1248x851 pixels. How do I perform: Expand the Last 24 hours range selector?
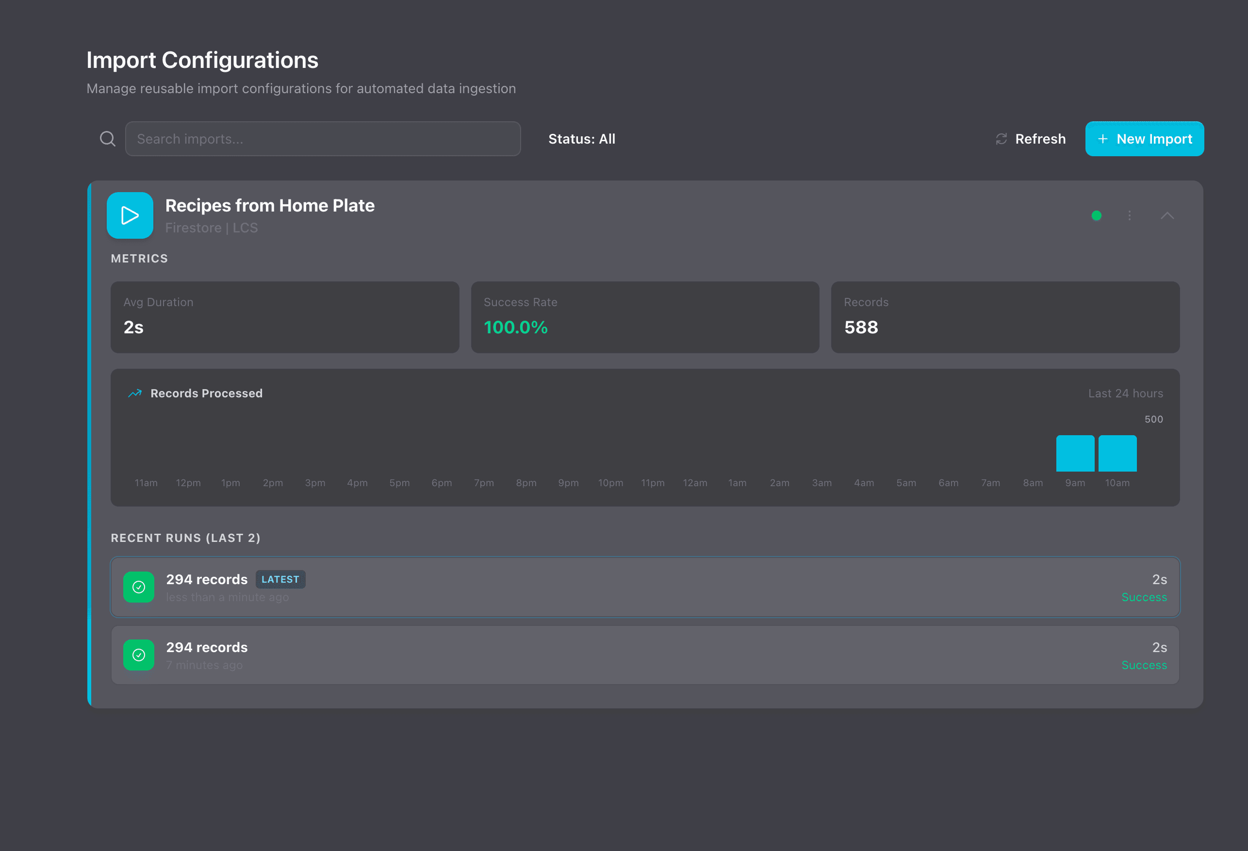(1126, 393)
